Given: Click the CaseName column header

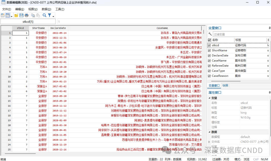Looking at the screenshot, I should click(x=162, y=28).
